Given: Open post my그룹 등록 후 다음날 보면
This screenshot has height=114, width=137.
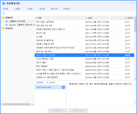Looking at the screenshot, I should point(84,74).
